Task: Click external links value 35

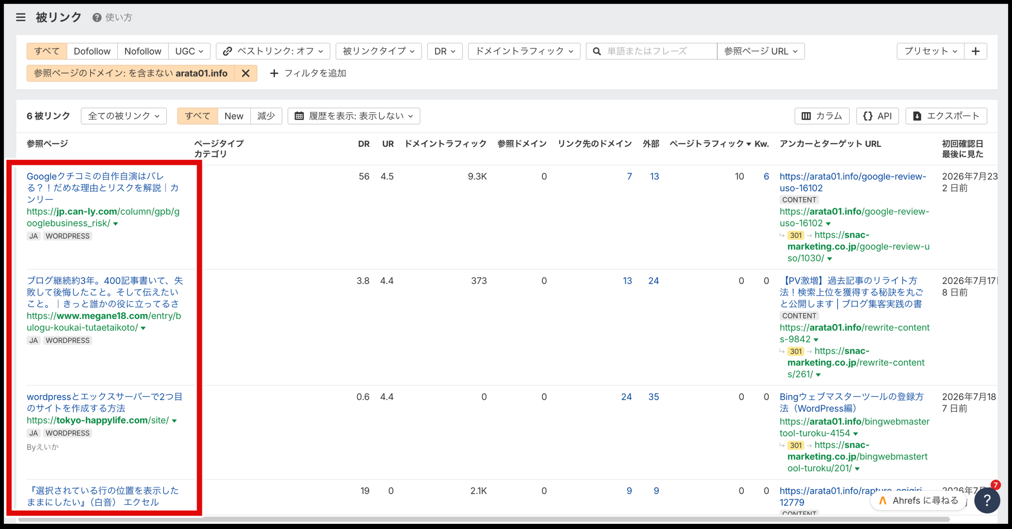Action: (653, 397)
